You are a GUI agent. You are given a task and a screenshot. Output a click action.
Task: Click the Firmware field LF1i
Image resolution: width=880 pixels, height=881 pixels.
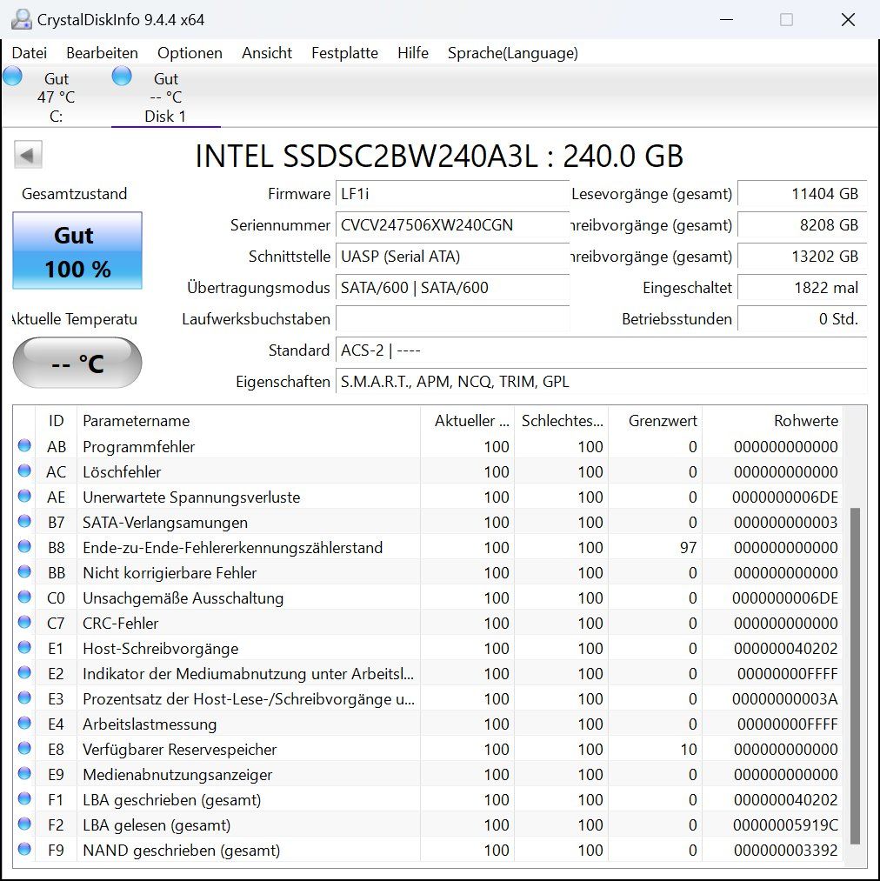click(x=452, y=194)
